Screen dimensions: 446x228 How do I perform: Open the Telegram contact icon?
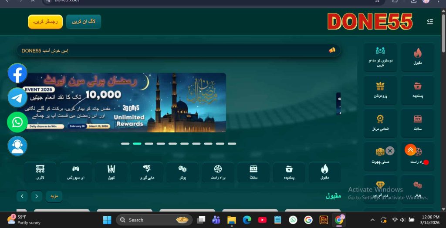click(x=17, y=98)
